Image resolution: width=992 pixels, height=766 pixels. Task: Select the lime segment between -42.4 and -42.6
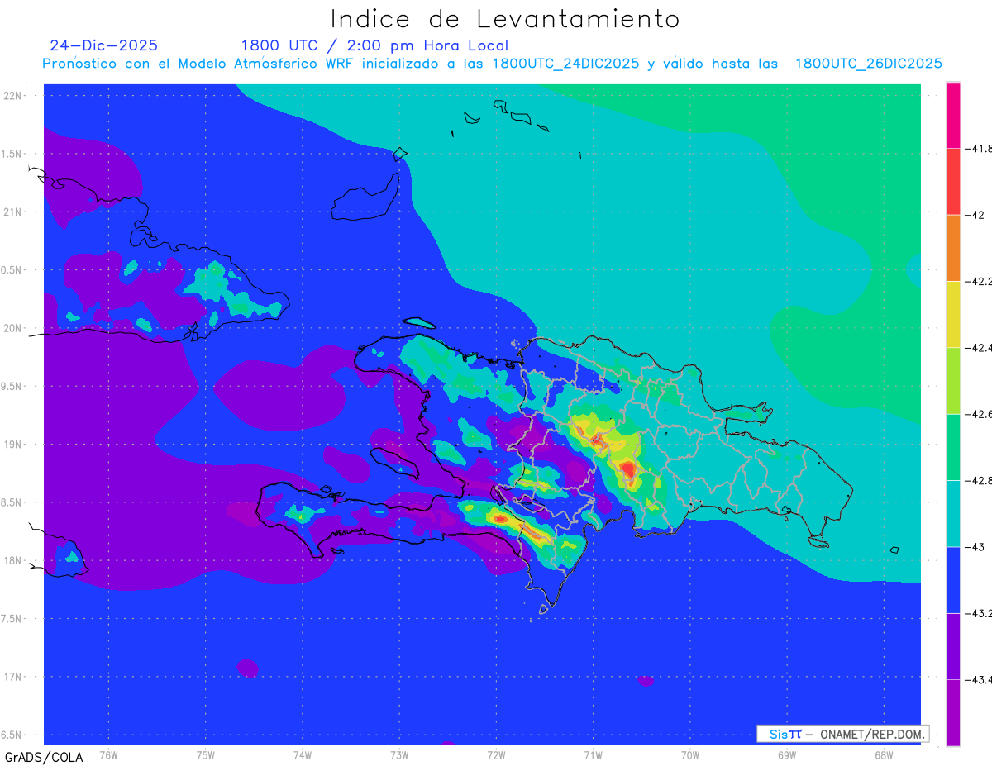953,381
